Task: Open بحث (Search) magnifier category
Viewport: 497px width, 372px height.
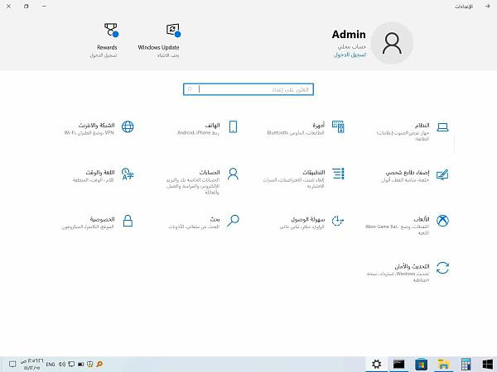Action: click(x=204, y=222)
